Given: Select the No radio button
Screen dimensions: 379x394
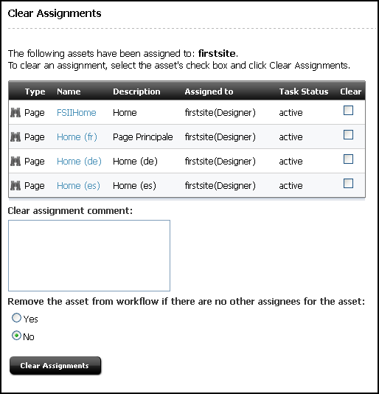Looking at the screenshot, I should pyautogui.click(x=16, y=336).
